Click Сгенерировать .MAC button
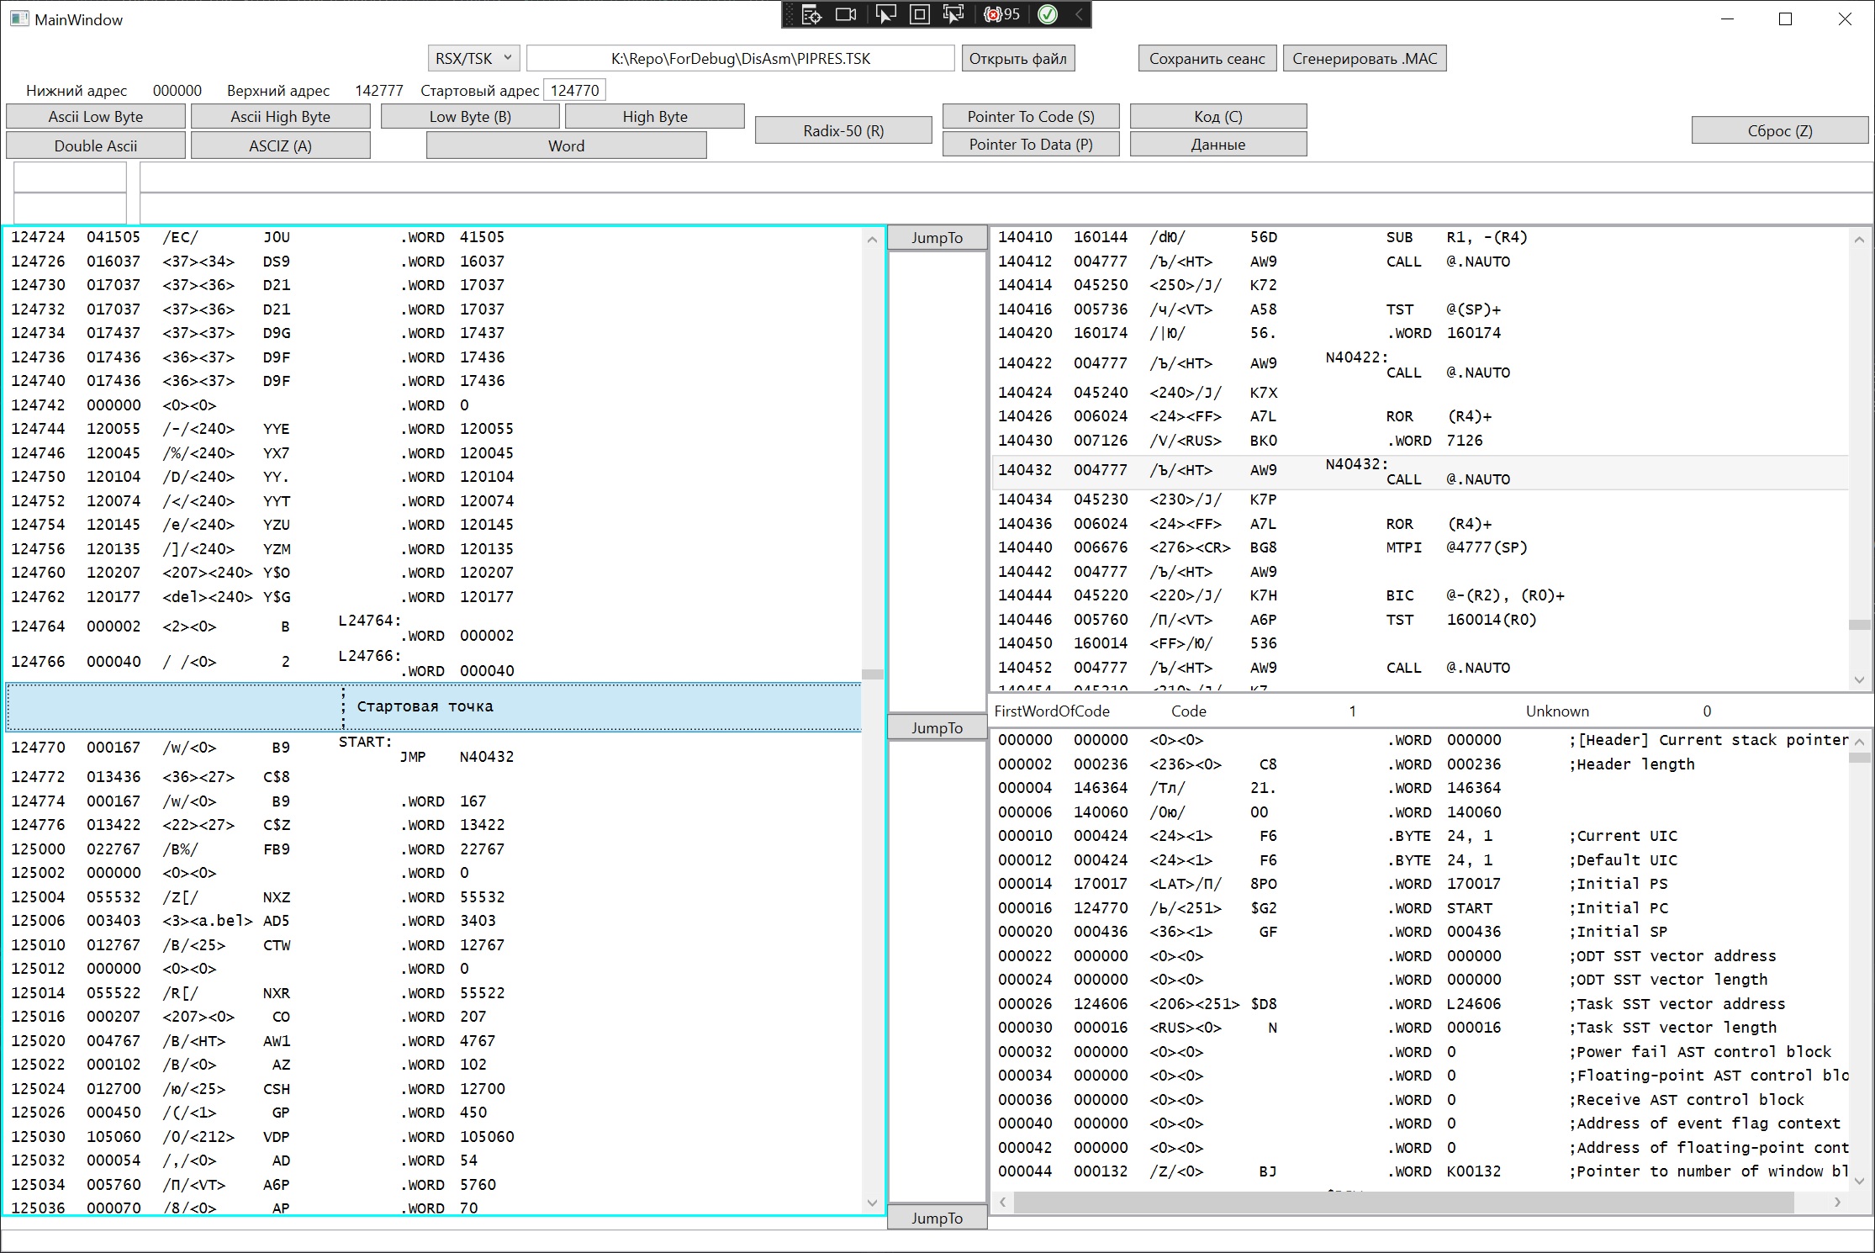The image size is (1875, 1253). coord(1365,58)
